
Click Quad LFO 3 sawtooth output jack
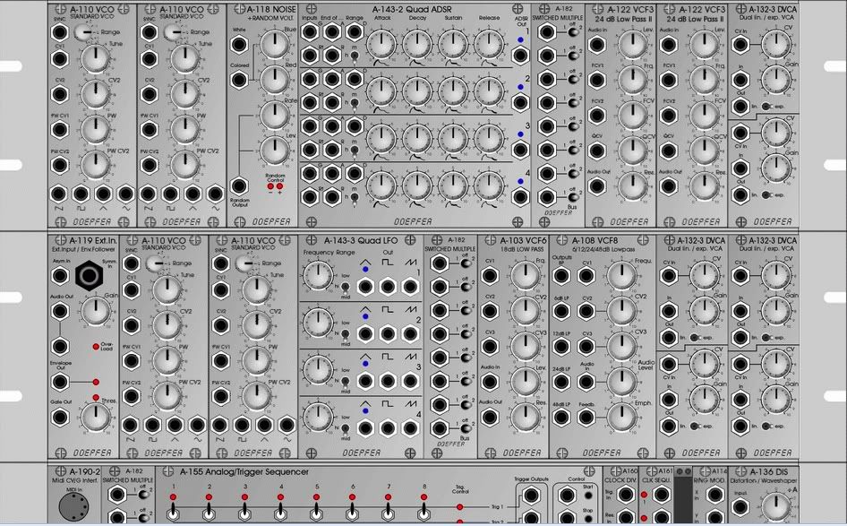pos(411,381)
